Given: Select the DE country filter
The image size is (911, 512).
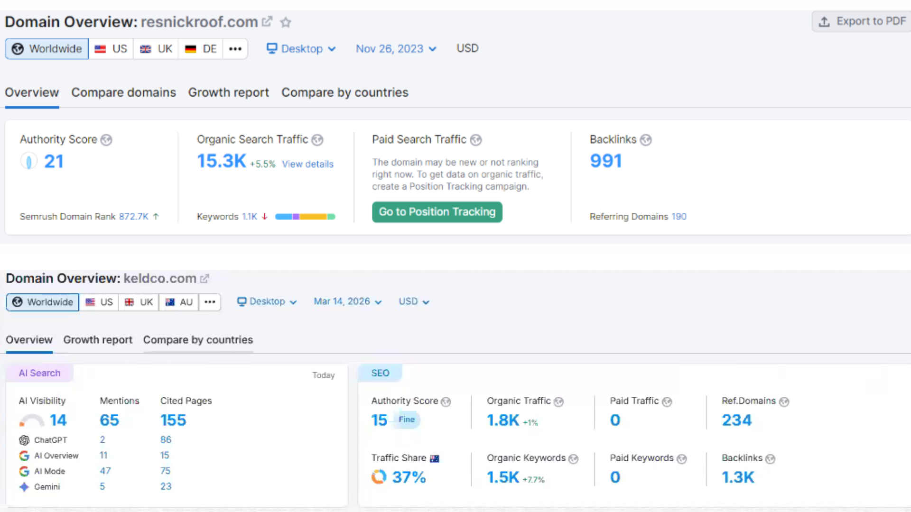Looking at the screenshot, I should 201,49.
